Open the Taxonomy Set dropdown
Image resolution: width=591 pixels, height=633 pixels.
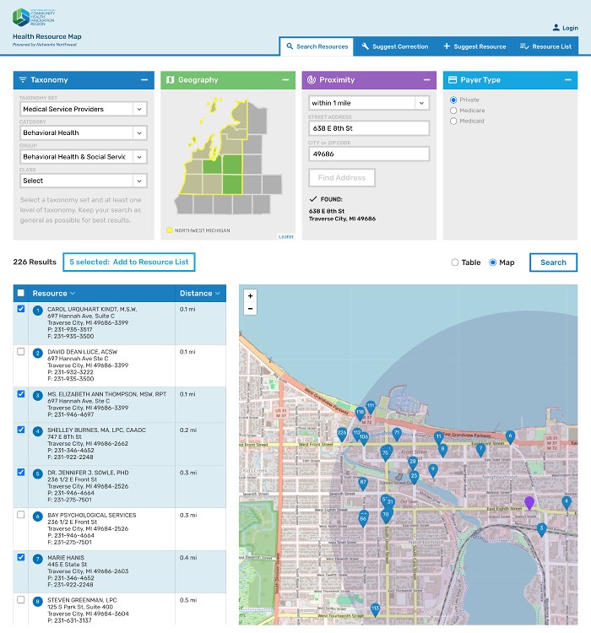tap(83, 109)
